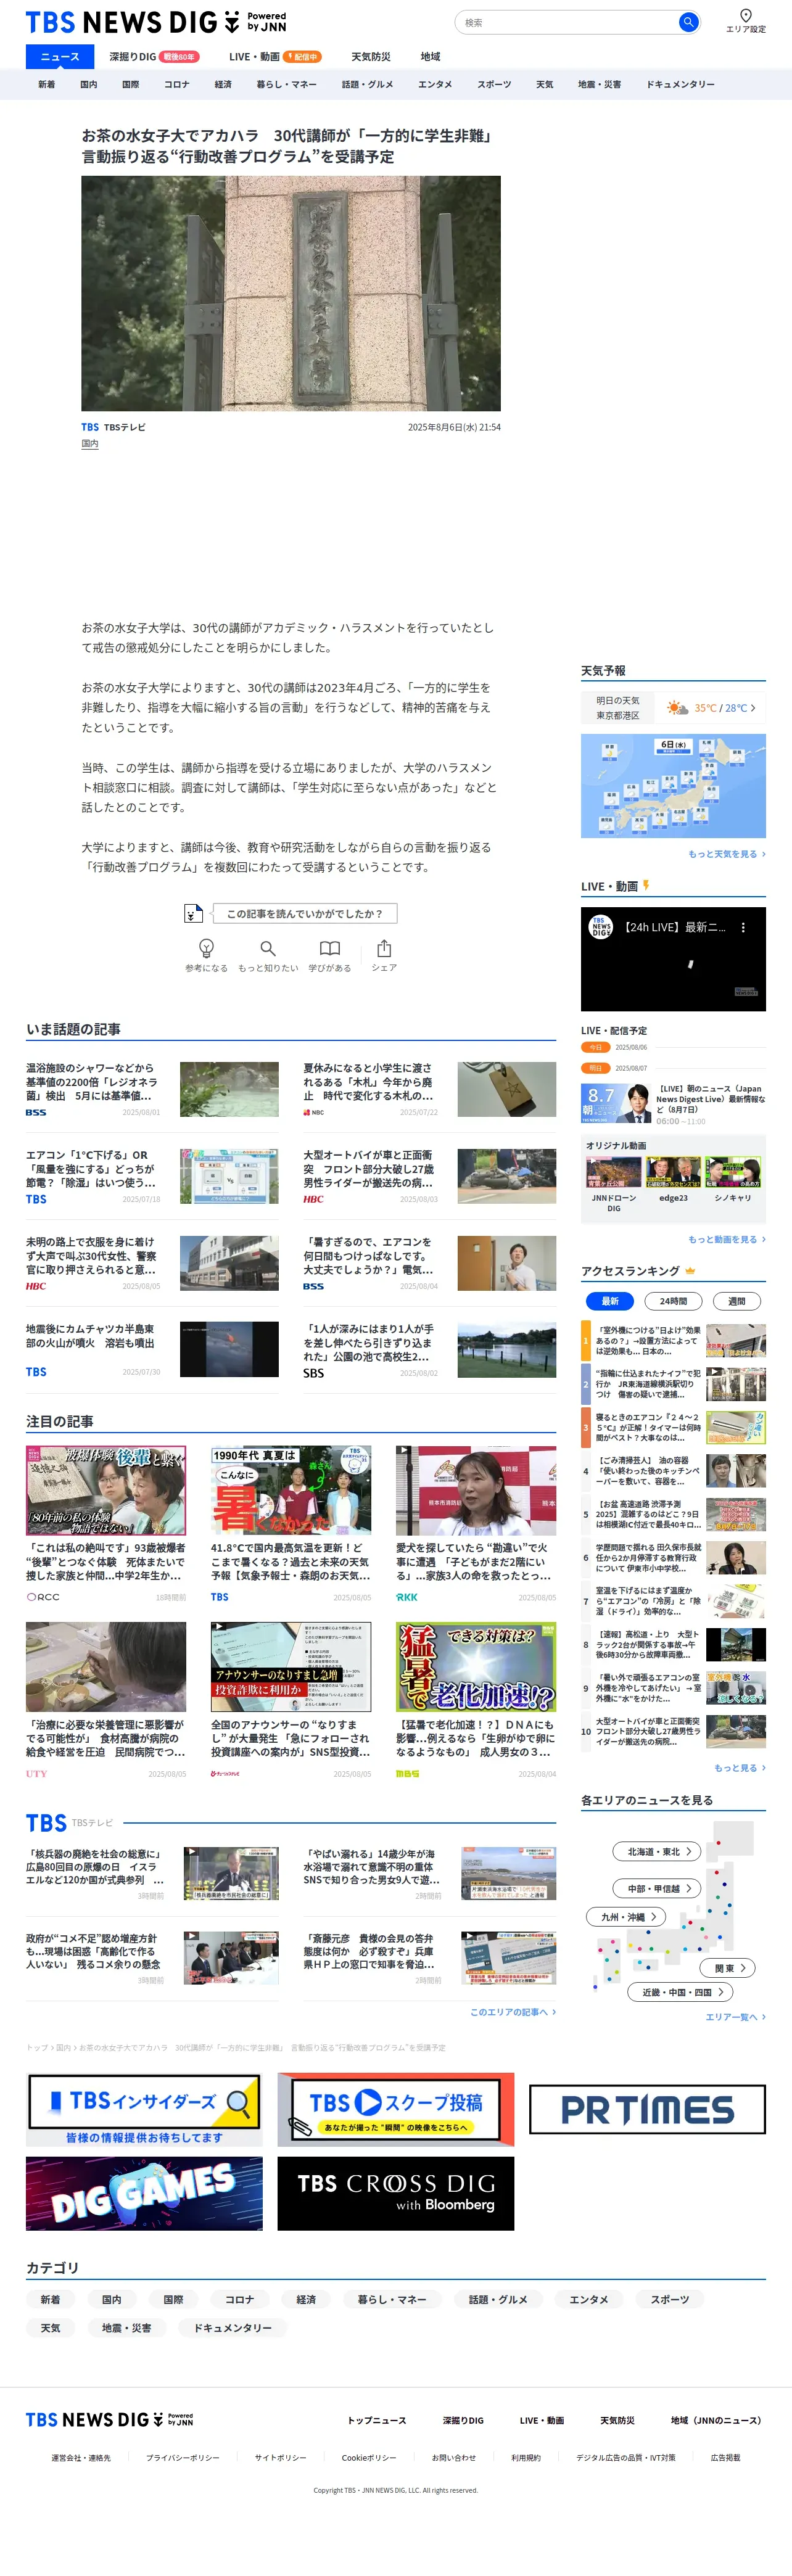Click the breadcrumb トップ link
Screen dimensions: 792x2576
tap(36, 2047)
